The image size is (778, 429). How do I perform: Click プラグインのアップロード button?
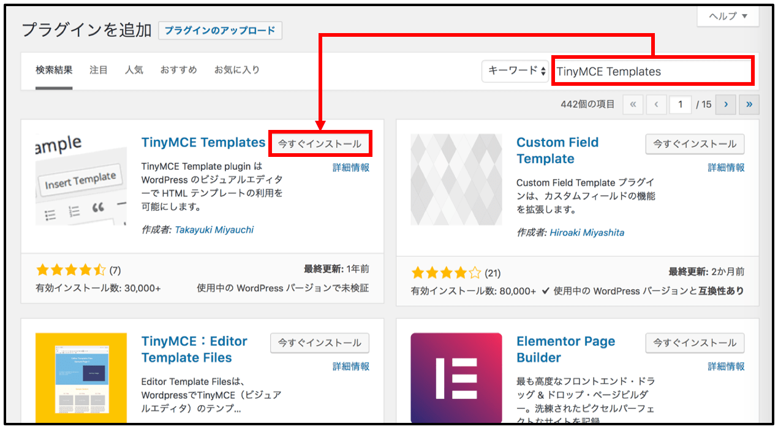[x=221, y=31]
